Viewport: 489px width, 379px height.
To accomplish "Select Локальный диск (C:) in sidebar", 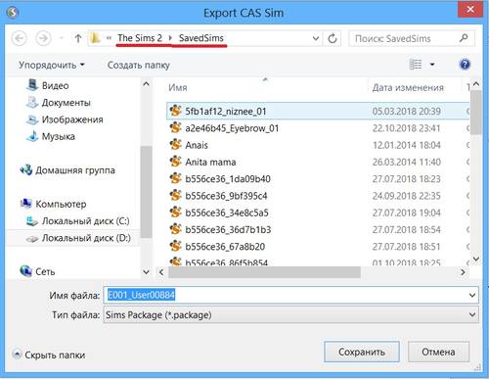I will (78, 221).
